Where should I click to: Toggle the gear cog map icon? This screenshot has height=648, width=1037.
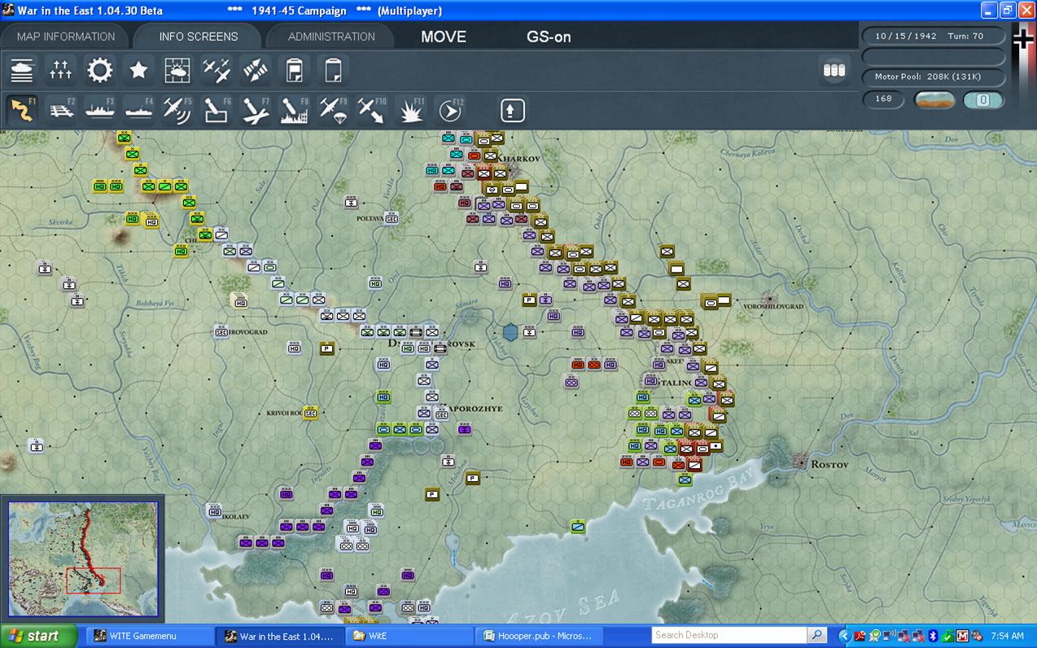click(x=100, y=71)
